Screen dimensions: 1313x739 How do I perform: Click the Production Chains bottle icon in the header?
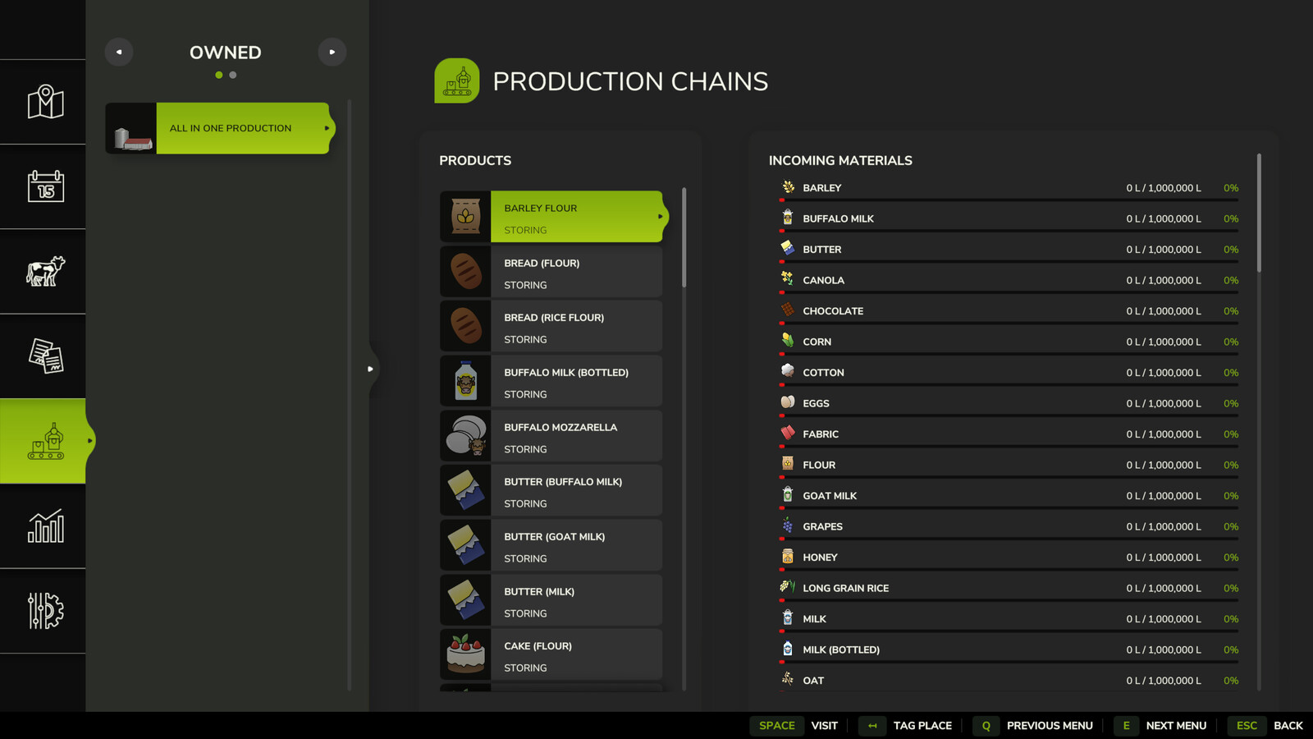(457, 81)
